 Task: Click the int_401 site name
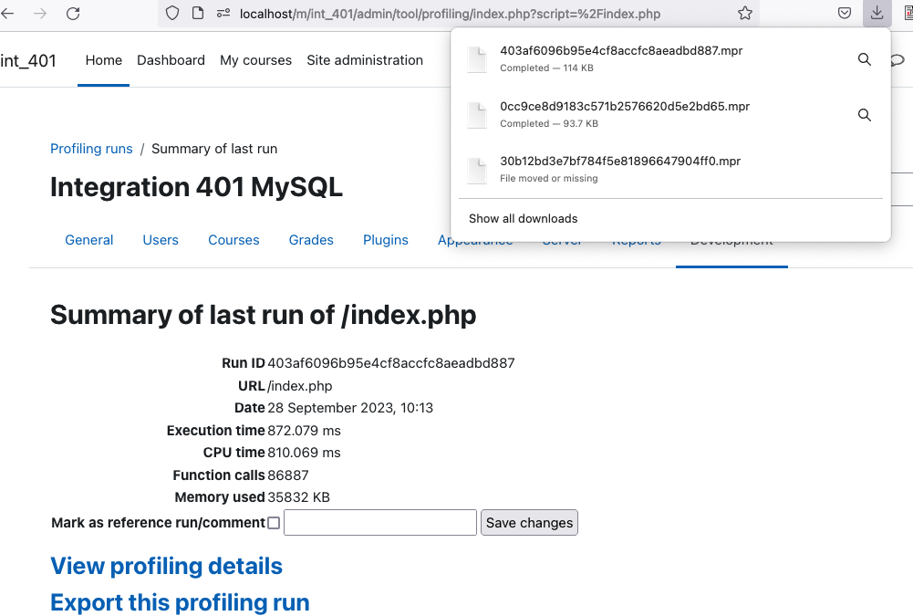coord(28,60)
